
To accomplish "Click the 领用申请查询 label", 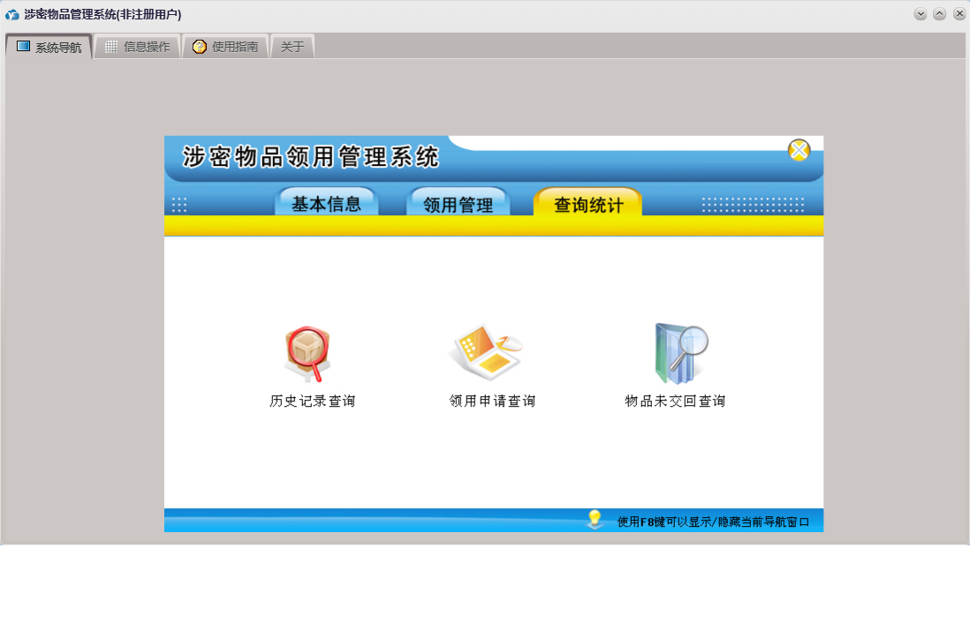I will tap(492, 401).
